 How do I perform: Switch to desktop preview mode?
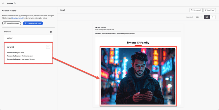click(x=207, y=17)
